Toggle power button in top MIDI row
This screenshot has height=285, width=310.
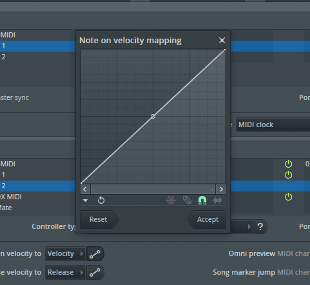point(288,164)
